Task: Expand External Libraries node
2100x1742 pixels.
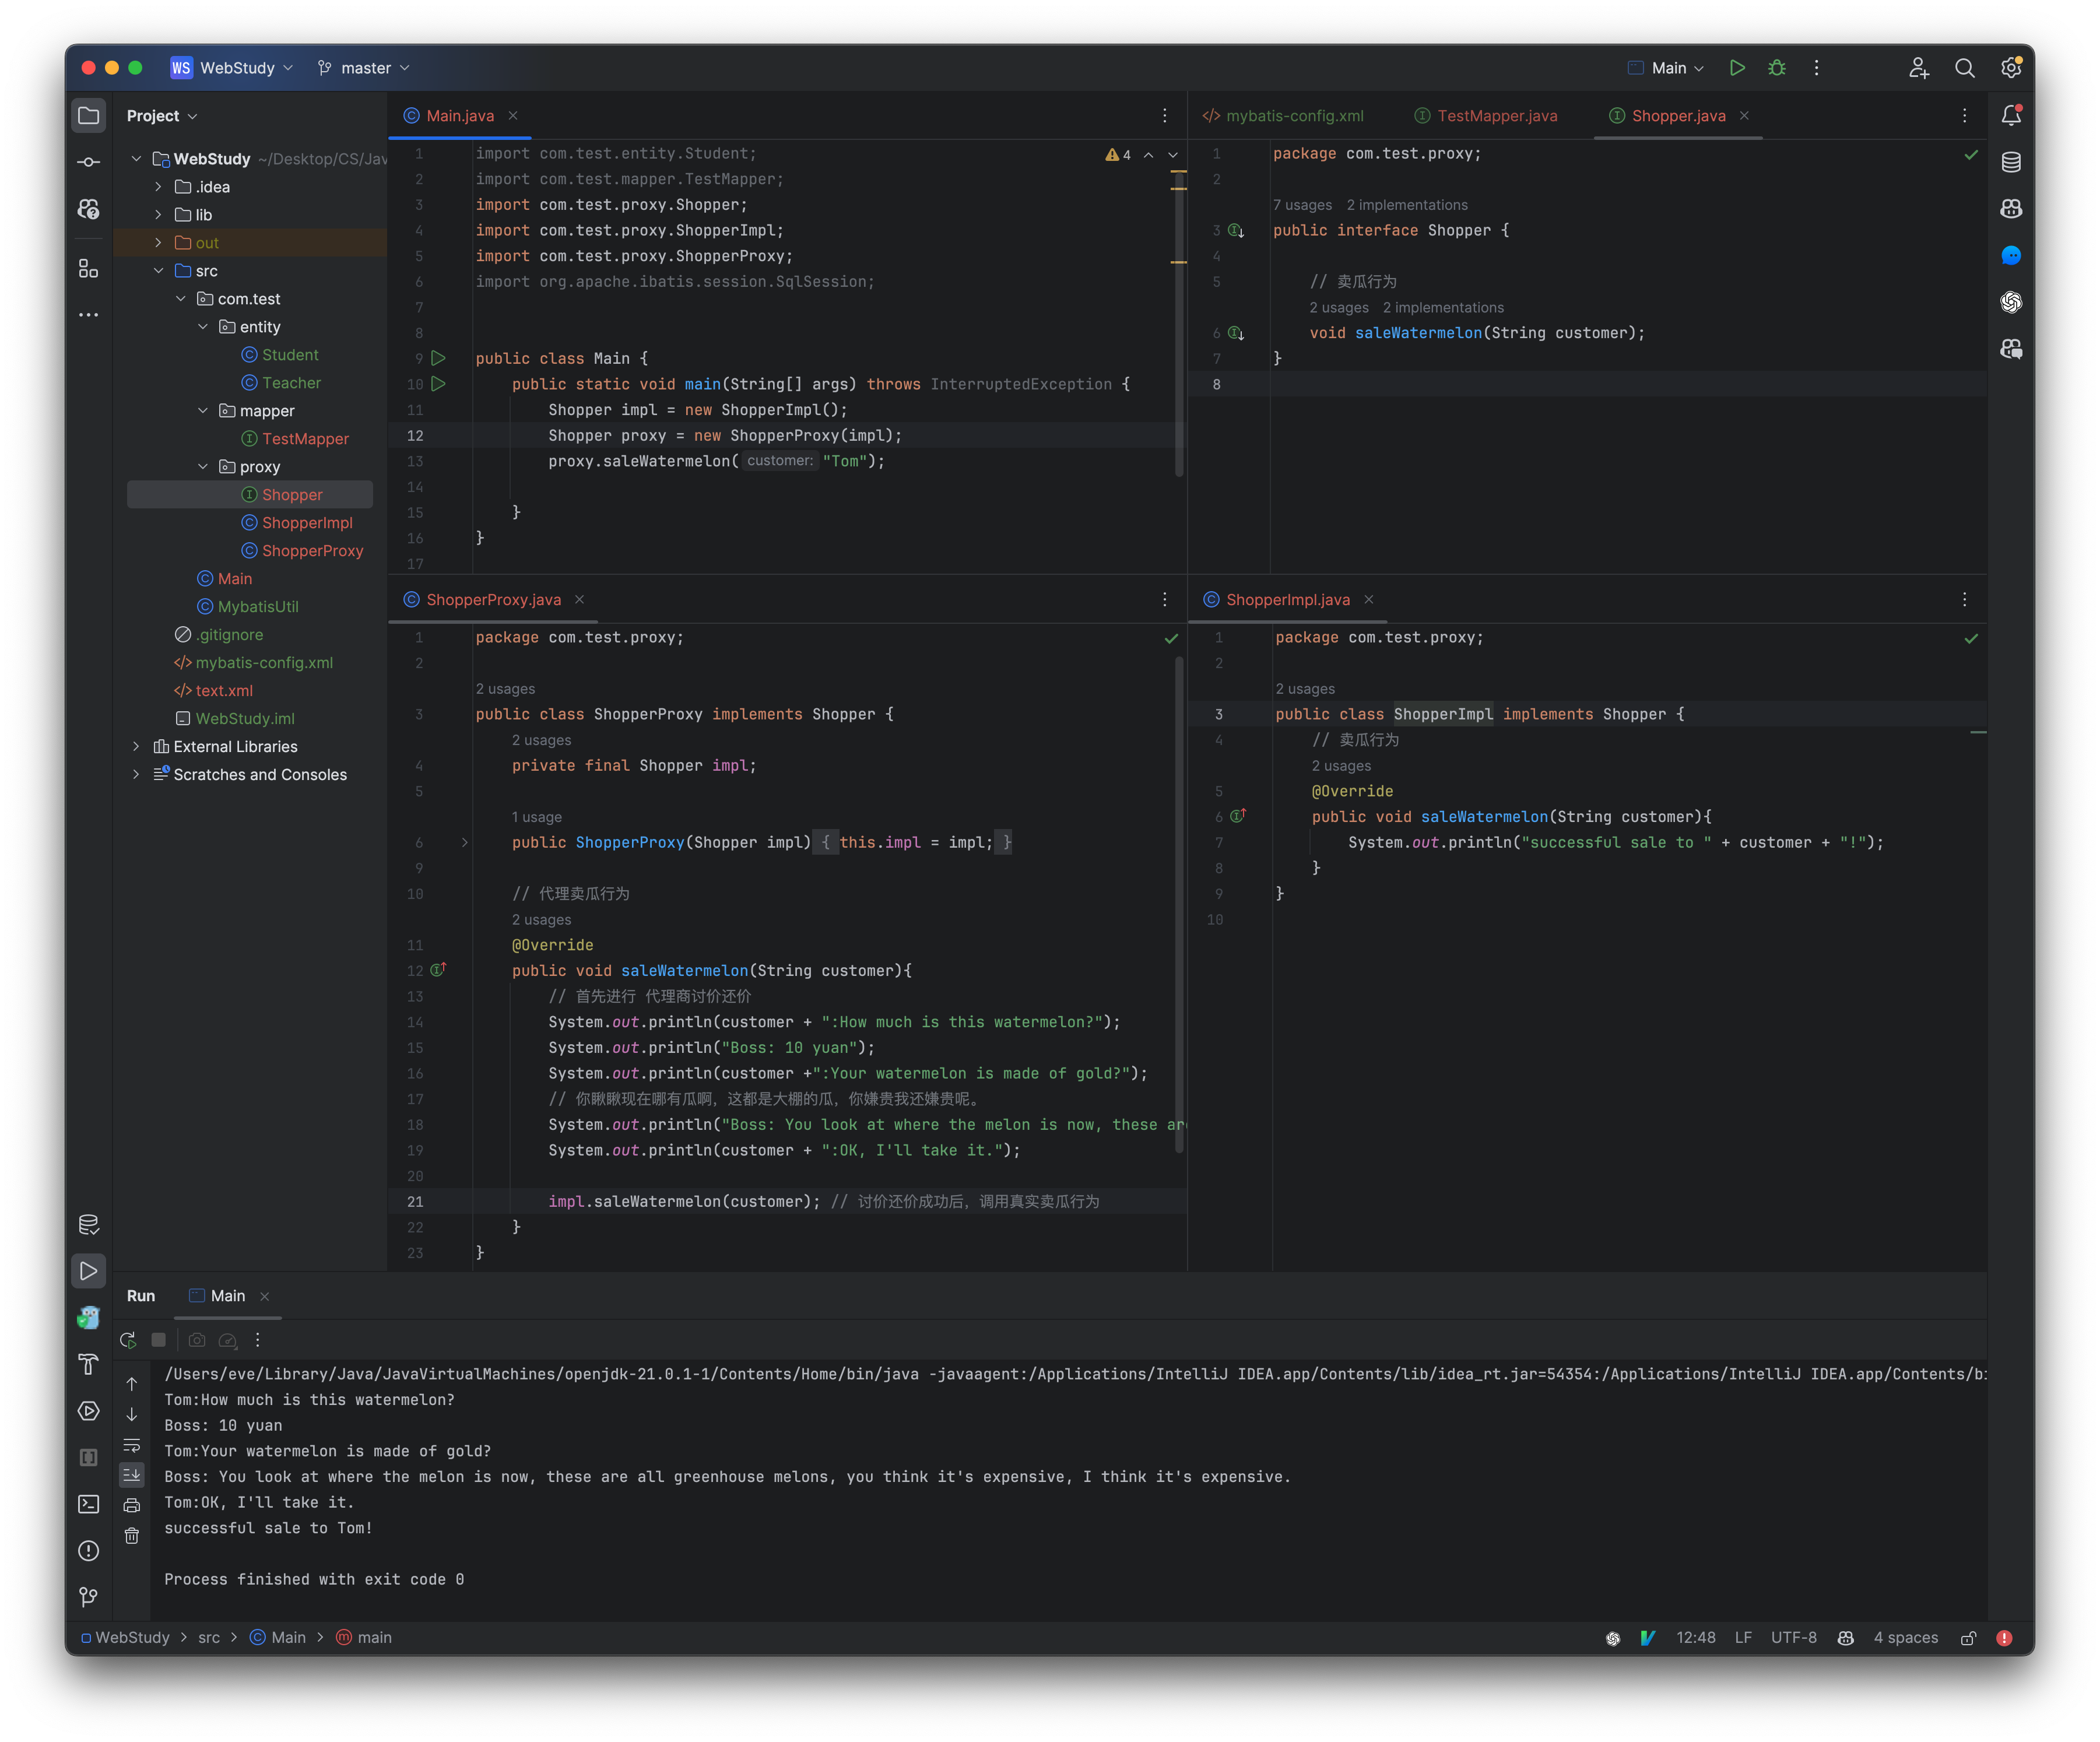Action: coord(137,747)
